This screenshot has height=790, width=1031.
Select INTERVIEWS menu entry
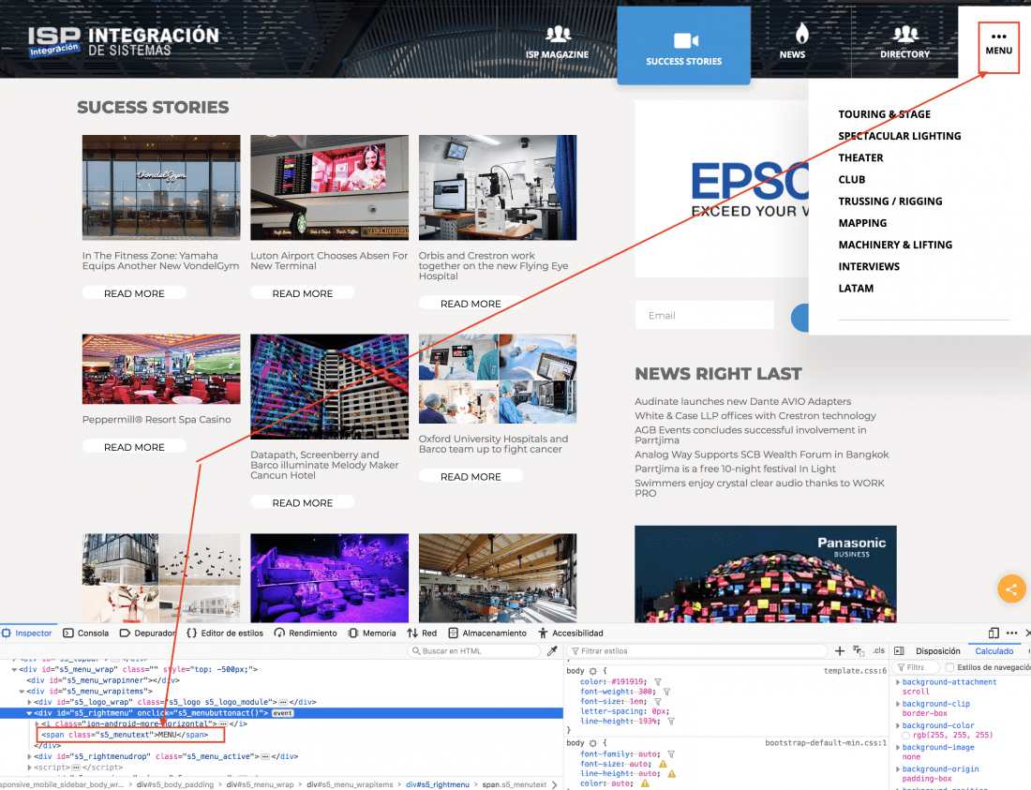click(869, 266)
